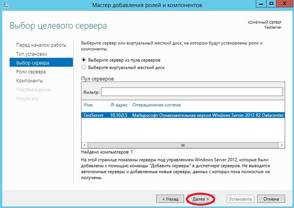Select 'Выберите сервер из пула серверов' radio button
Screen dimensions: 294x208
point(83,60)
